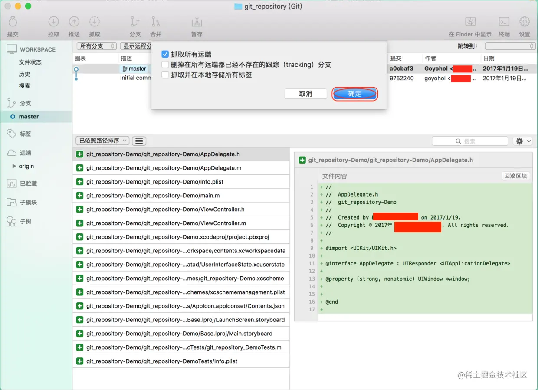Select the master branch in sidebar

point(36,116)
